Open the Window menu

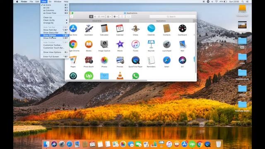pyautogui.click(x=58, y=2)
